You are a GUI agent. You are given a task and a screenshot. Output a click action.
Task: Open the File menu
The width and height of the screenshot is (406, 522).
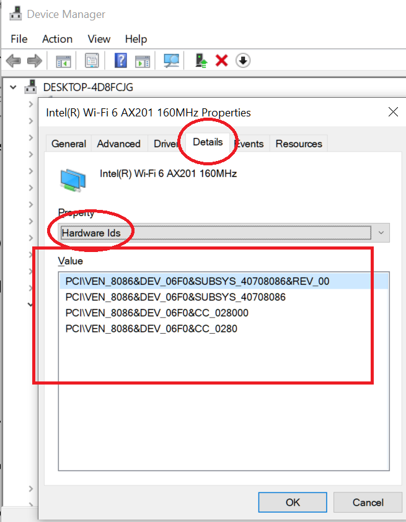point(19,39)
